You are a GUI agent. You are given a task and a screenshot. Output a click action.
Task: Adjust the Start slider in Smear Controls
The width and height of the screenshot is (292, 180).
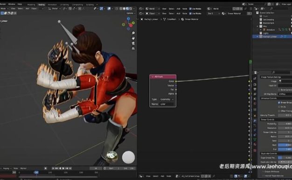coord(285,145)
